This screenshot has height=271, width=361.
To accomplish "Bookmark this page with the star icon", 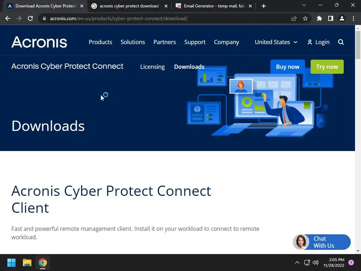I will (x=305, y=18).
